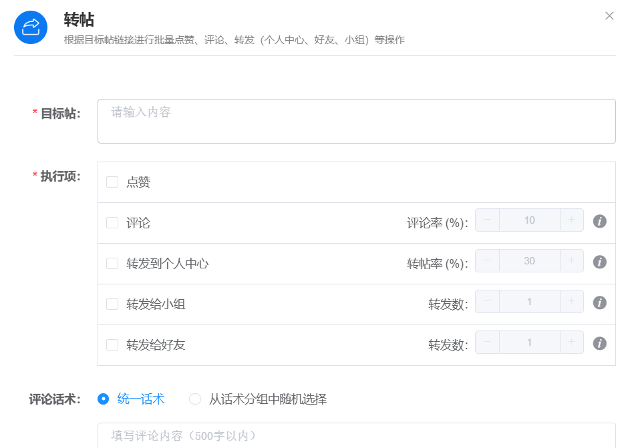Click the 目标帖 text input area
Viewport: 628px width, 448px height.
pos(357,121)
